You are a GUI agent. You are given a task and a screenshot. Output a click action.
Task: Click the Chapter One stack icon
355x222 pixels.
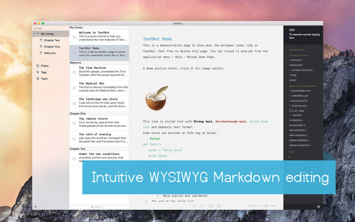point(41,47)
